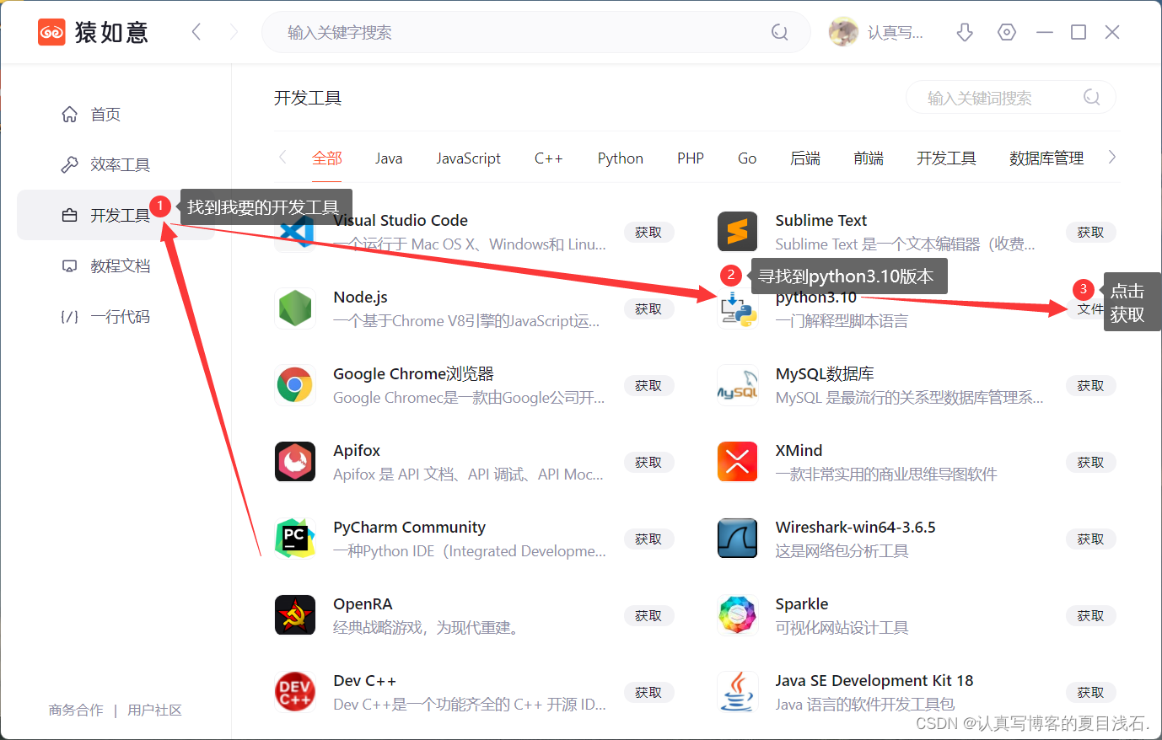Click the Sparkle app icon
Viewport: 1162px width, 740px height.
pyautogui.click(x=738, y=615)
